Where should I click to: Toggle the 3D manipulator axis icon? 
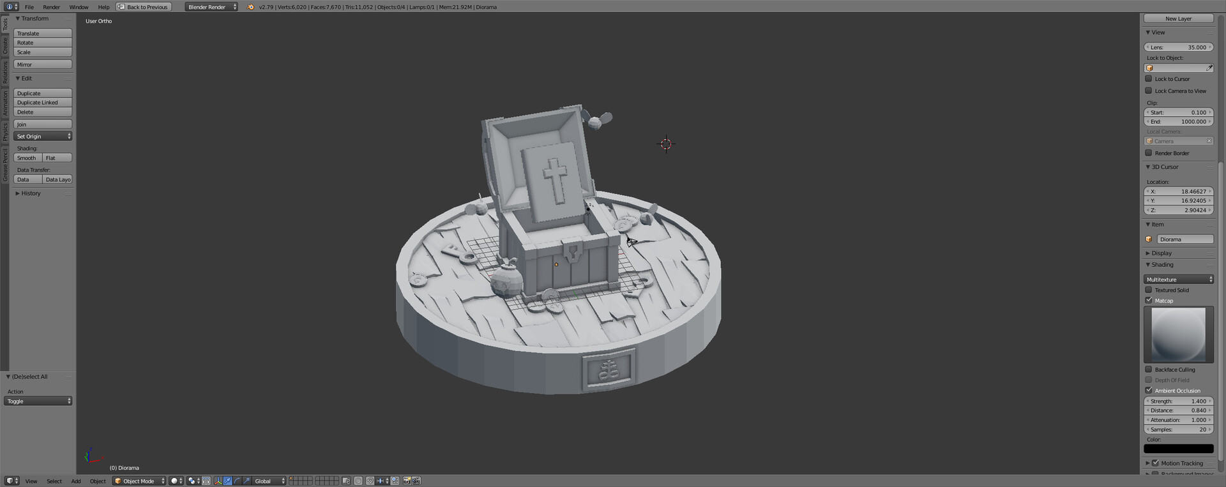(x=218, y=481)
